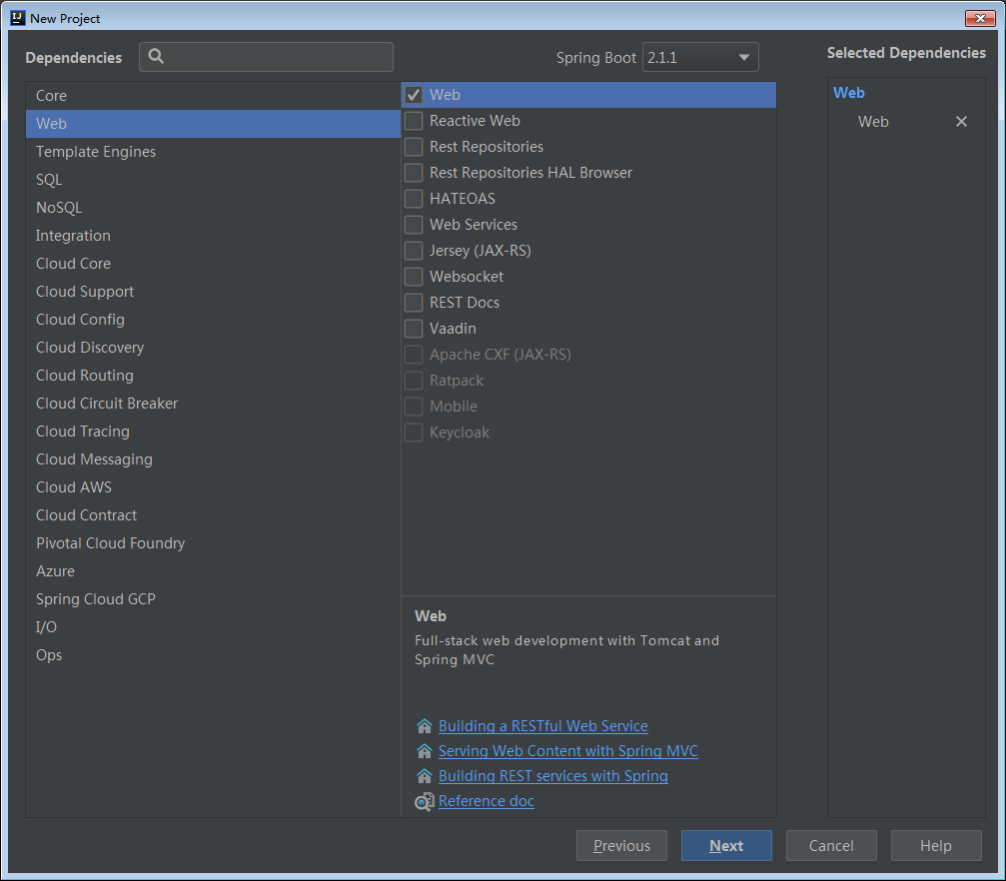
Task: Select the Cloud AWS category
Action: 213,487
